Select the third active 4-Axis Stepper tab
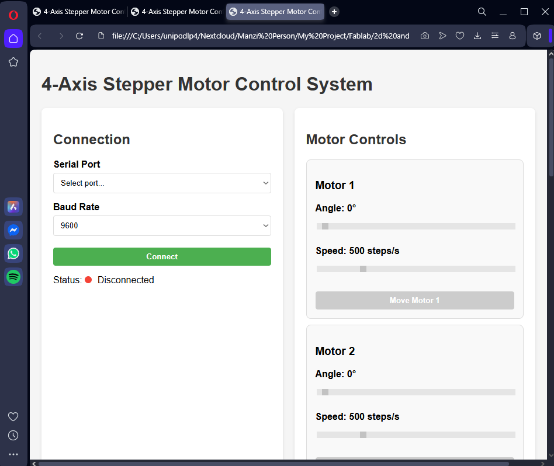The height and width of the screenshot is (466, 554). click(x=275, y=12)
